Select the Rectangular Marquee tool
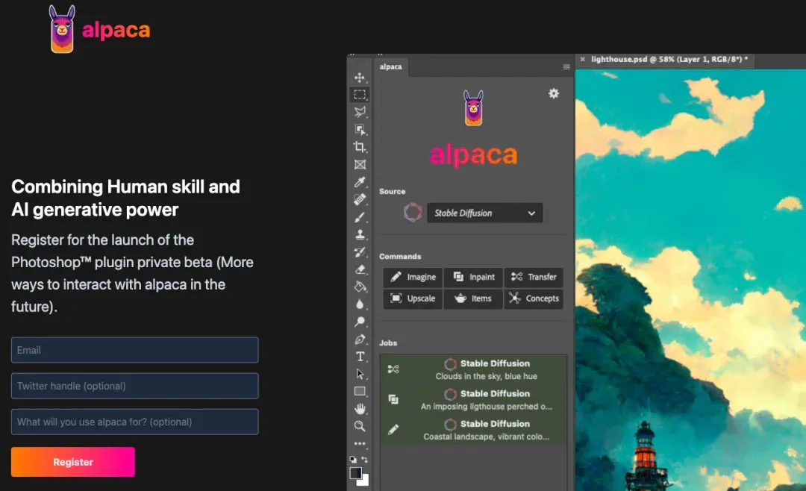The image size is (806, 491). click(360, 95)
